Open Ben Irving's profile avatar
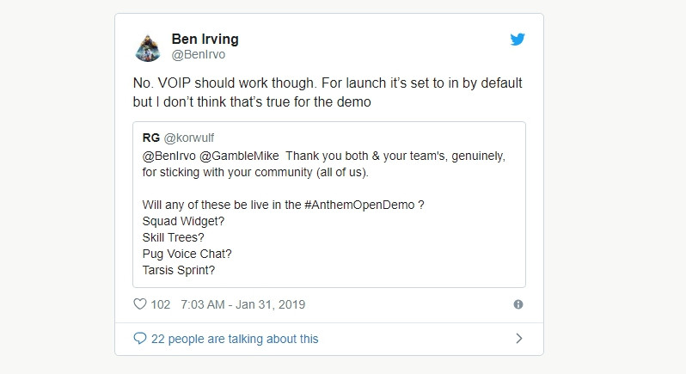The height and width of the screenshot is (374, 686). [x=148, y=47]
